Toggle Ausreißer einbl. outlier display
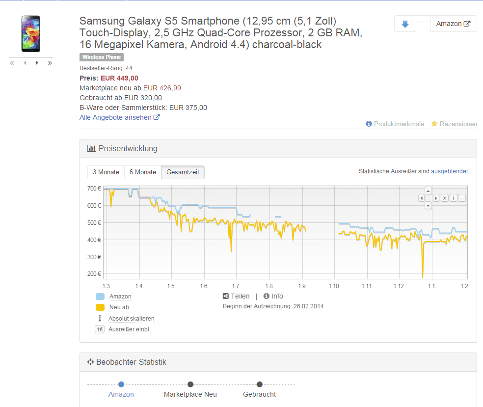The image size is (483, 407). 130,329
